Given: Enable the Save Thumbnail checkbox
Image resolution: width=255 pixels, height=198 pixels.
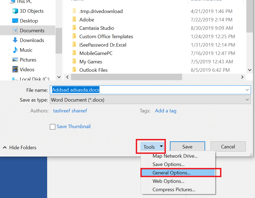Looking at the screenshot, I should [x=53, y=126].
